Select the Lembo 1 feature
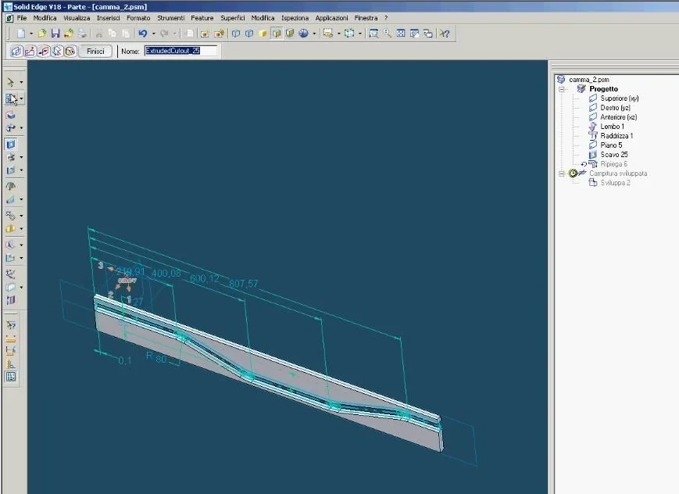 (x=612, y=127)
